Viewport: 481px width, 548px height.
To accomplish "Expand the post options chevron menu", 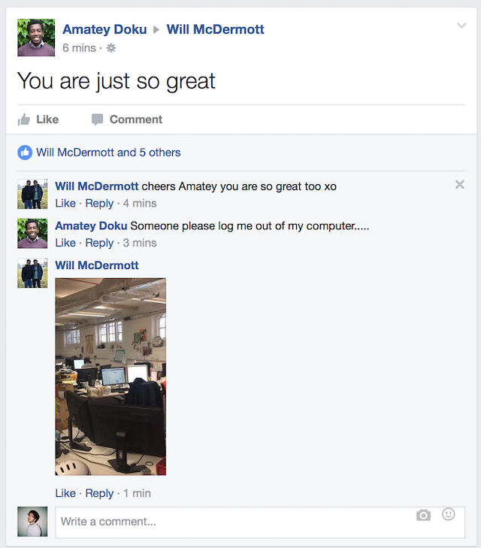I will pyautogui.click(x=461, y=26).
